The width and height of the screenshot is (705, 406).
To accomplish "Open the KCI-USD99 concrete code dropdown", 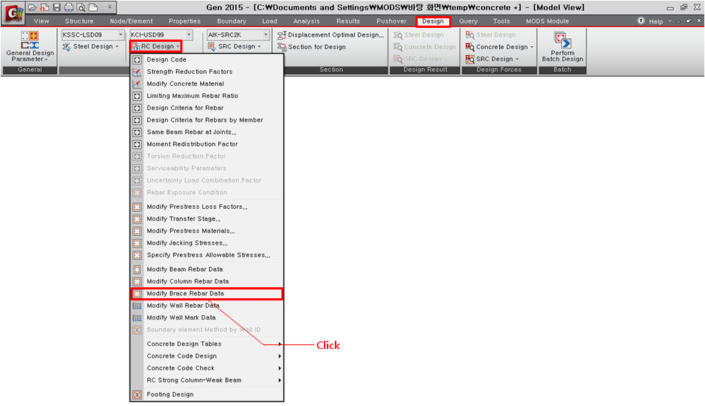I will [189, 34].
